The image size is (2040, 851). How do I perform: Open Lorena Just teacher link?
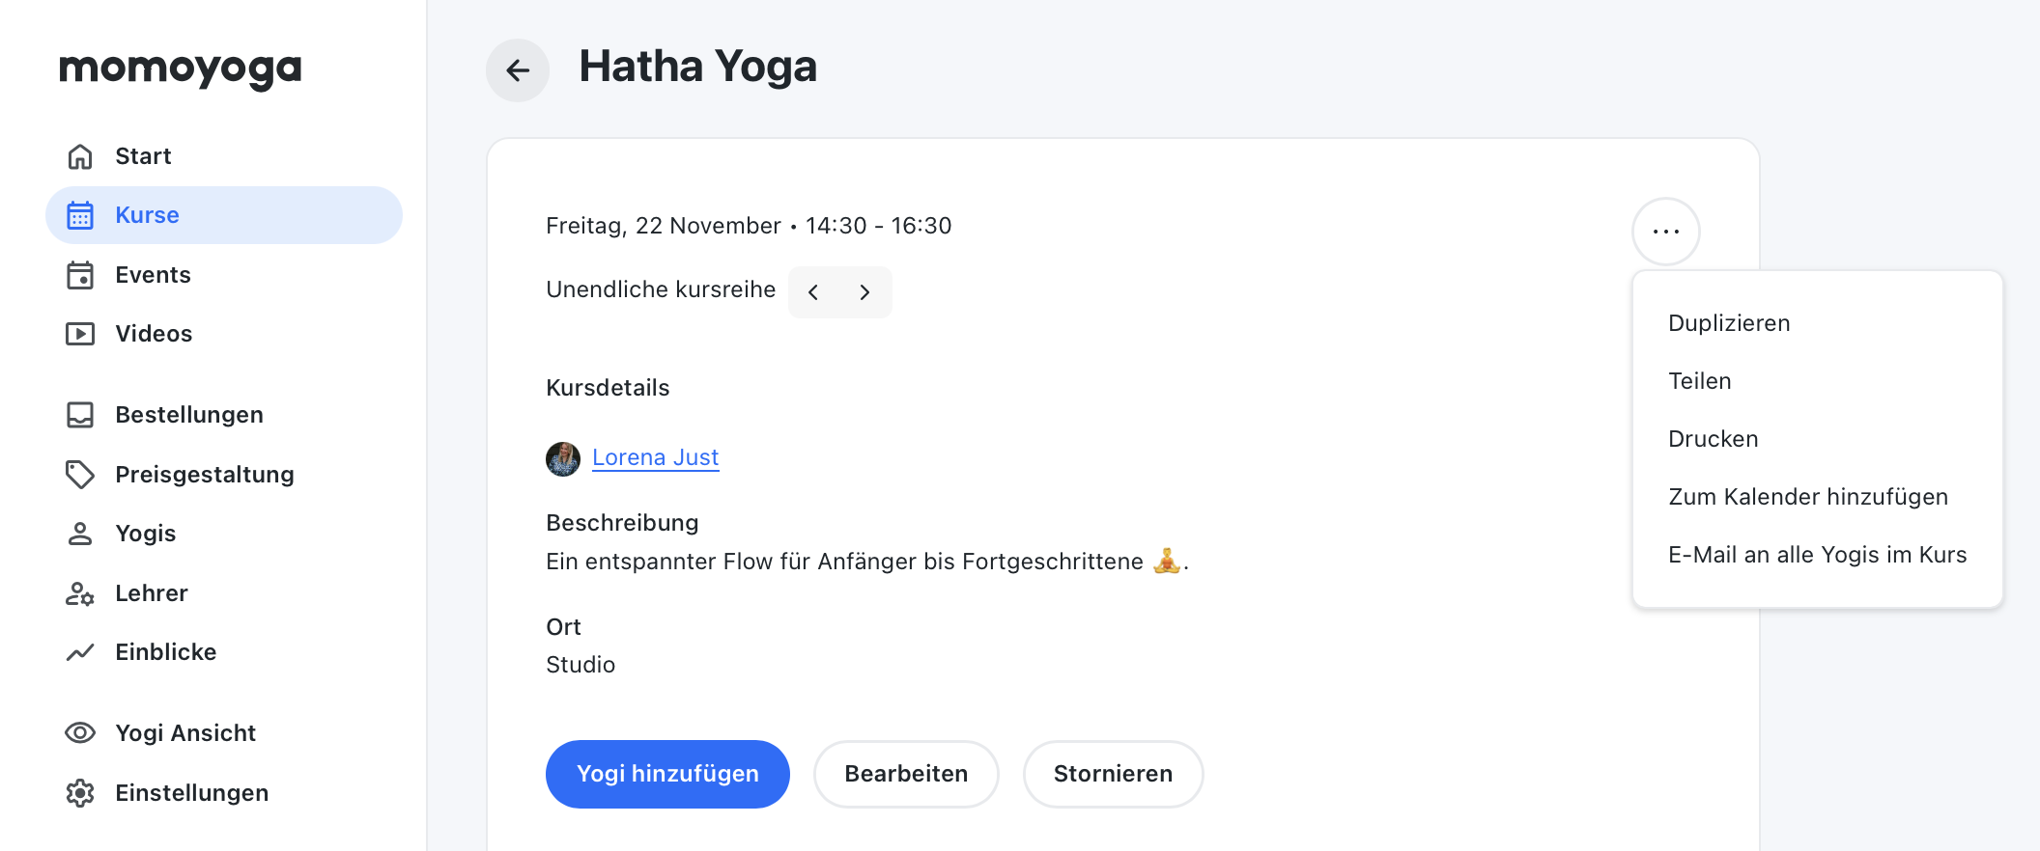[655, 457]
